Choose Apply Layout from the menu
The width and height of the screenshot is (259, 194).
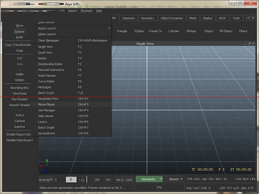click(72, 28)
